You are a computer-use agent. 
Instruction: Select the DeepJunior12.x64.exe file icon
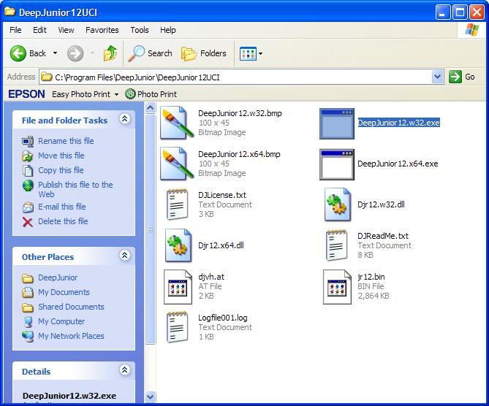336,164
